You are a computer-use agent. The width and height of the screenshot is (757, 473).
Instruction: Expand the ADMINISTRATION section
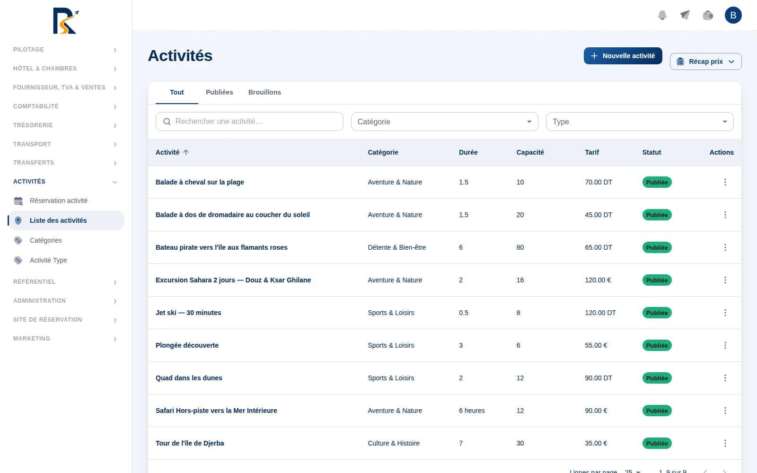tap(66, 301)
